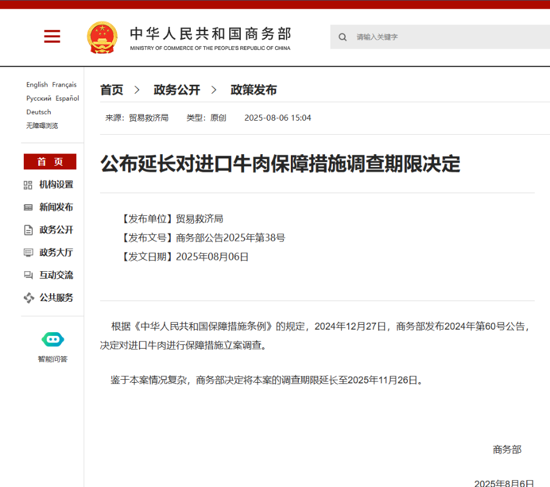Click the 互动交流 chat icon
Viewport: 550px width, 487px height.
coord(28,275)
